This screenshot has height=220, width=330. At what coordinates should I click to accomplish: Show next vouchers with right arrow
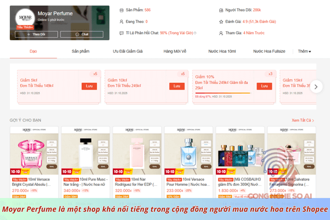[x=316, y=87]
